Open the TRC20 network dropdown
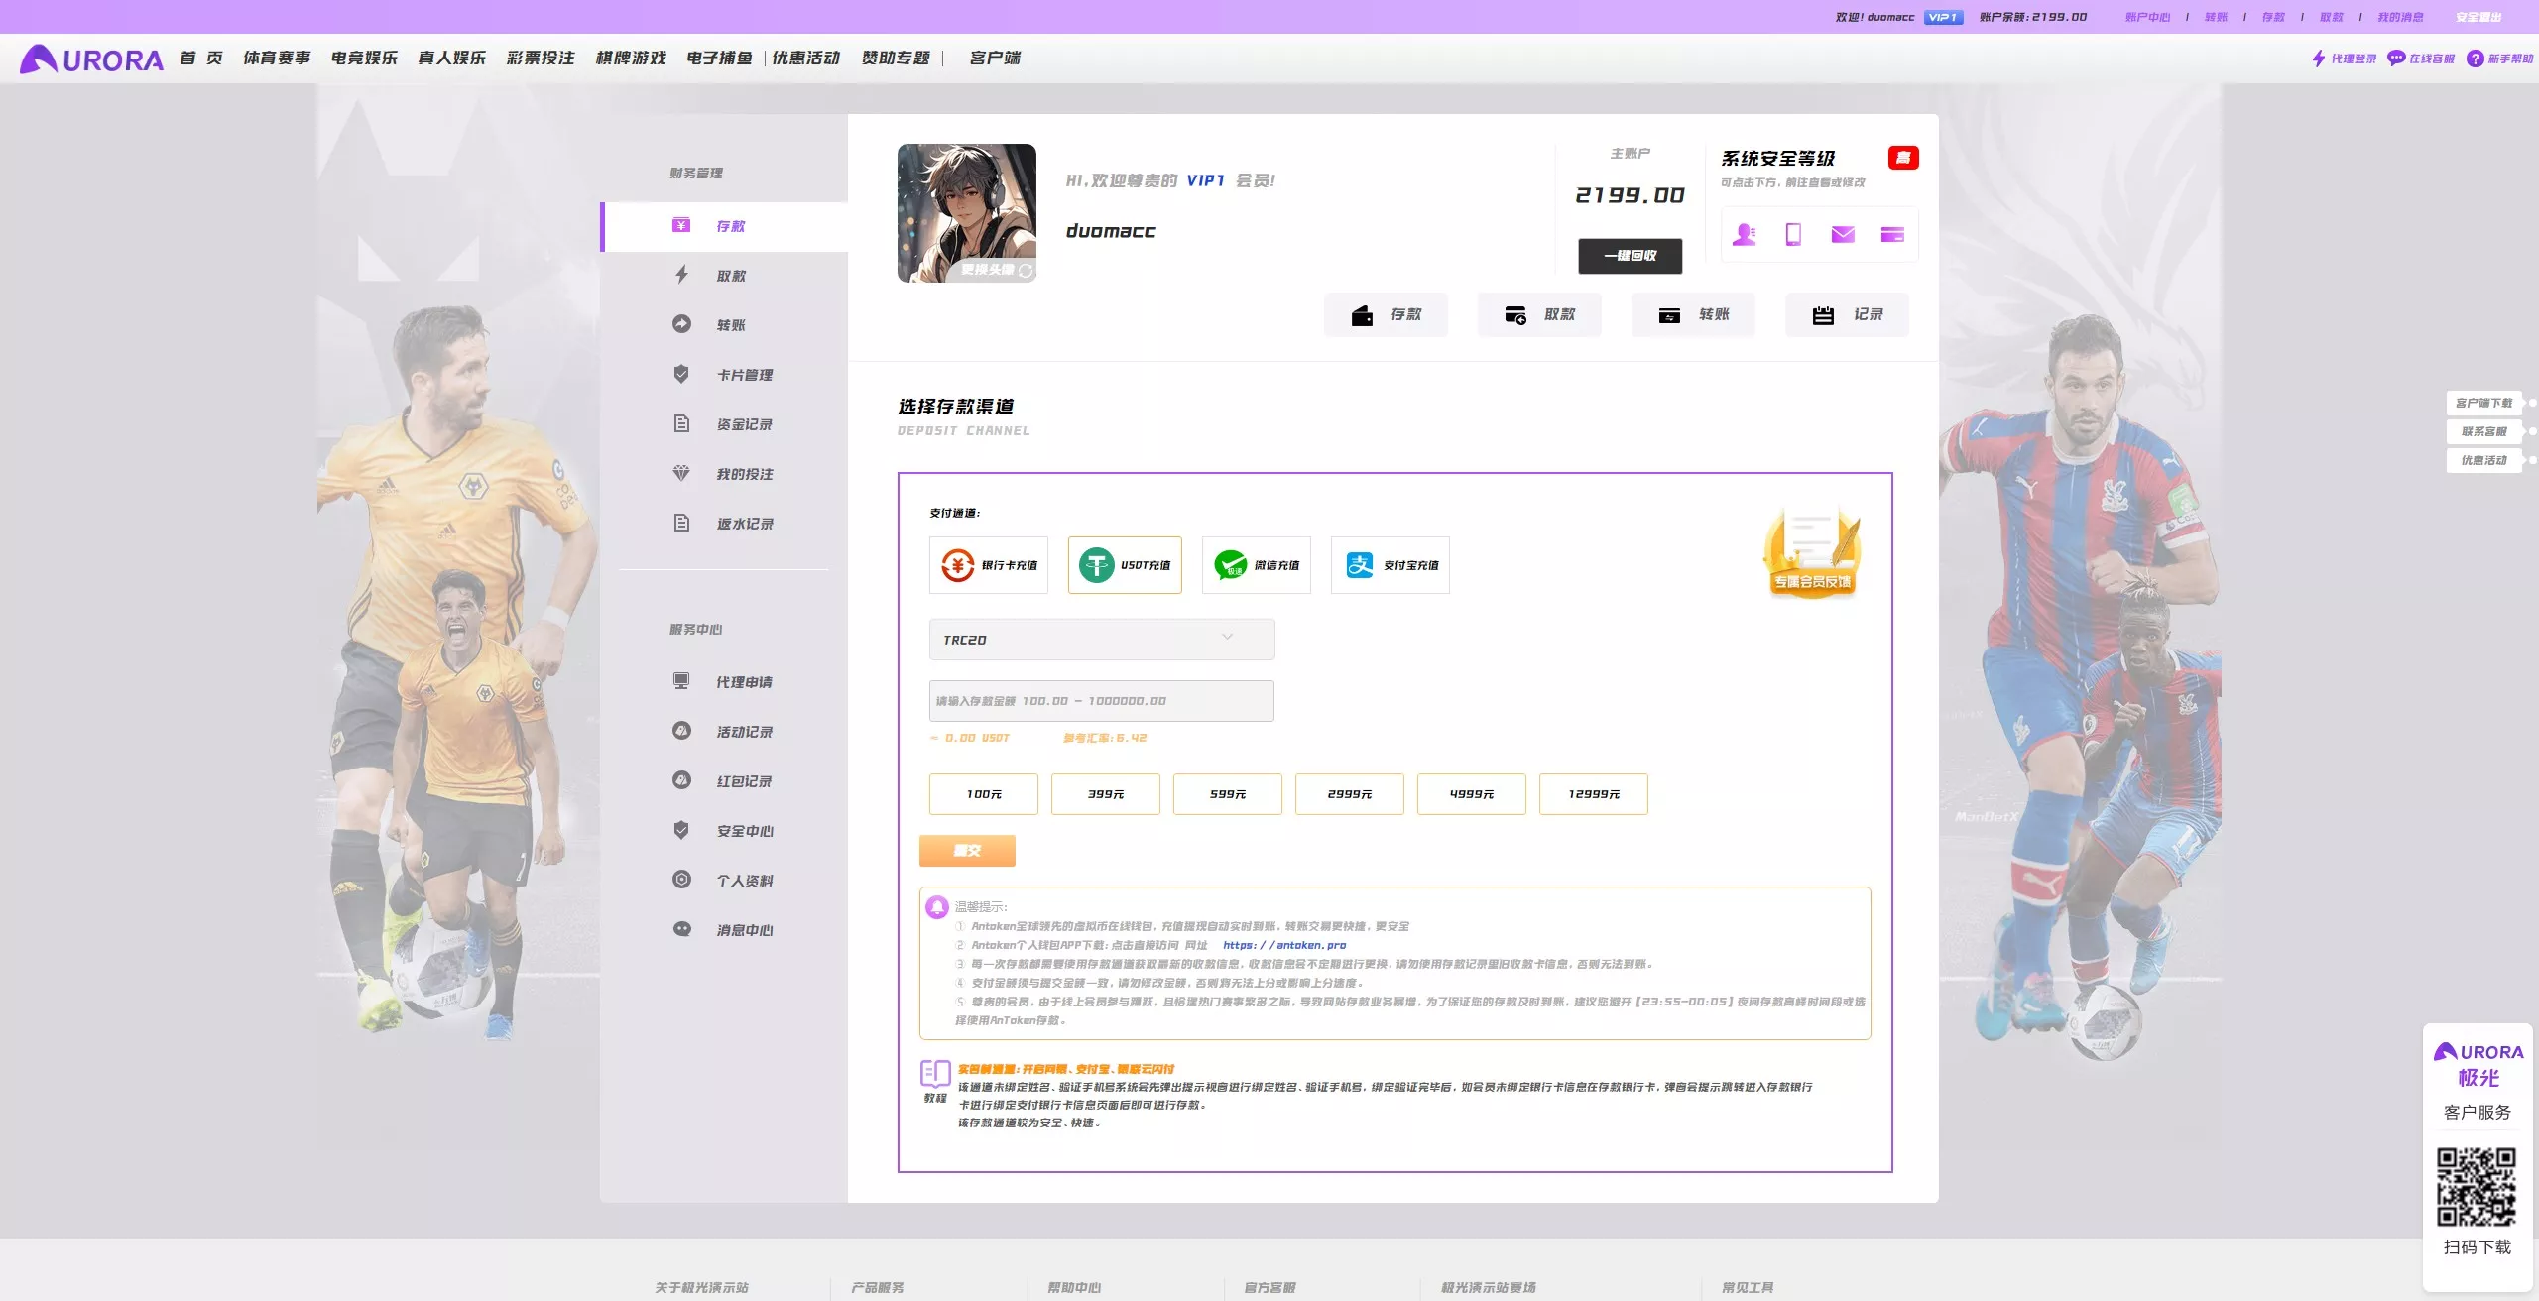This screenshot has height=1301, width=2539. click(x=1102, y=640)
